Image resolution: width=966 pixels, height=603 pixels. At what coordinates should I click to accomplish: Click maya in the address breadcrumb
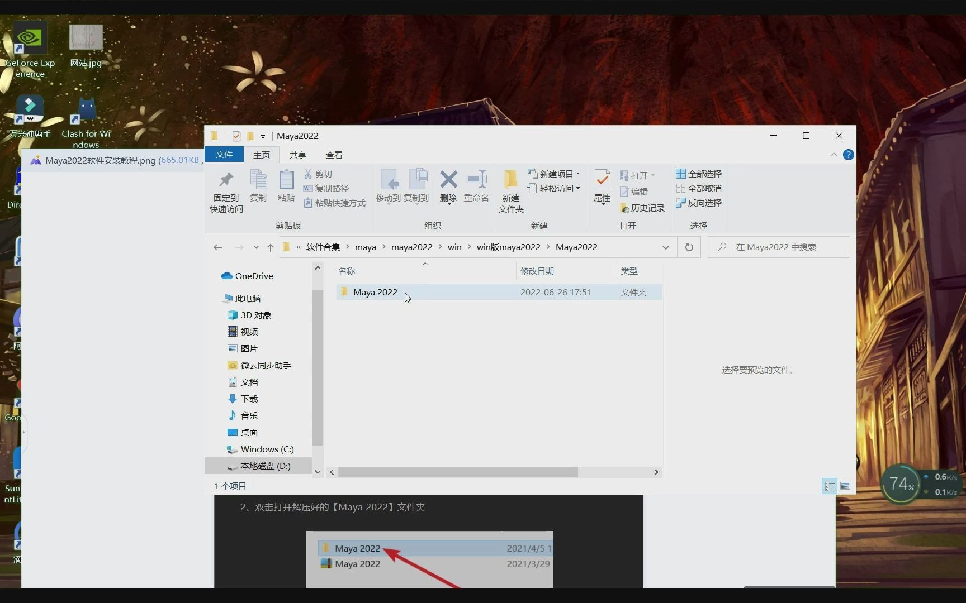(366, 247)
